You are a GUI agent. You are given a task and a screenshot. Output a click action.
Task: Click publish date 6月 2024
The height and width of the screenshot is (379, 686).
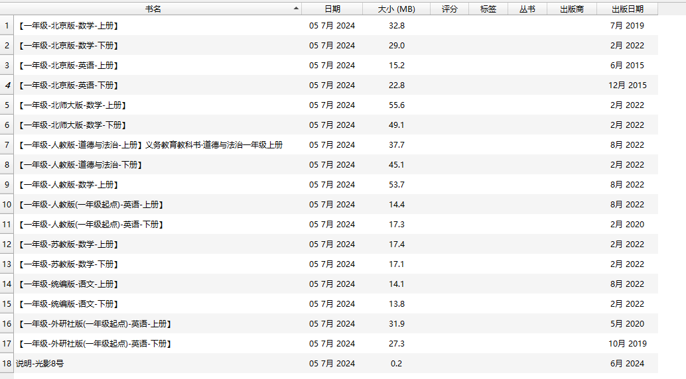628,364
